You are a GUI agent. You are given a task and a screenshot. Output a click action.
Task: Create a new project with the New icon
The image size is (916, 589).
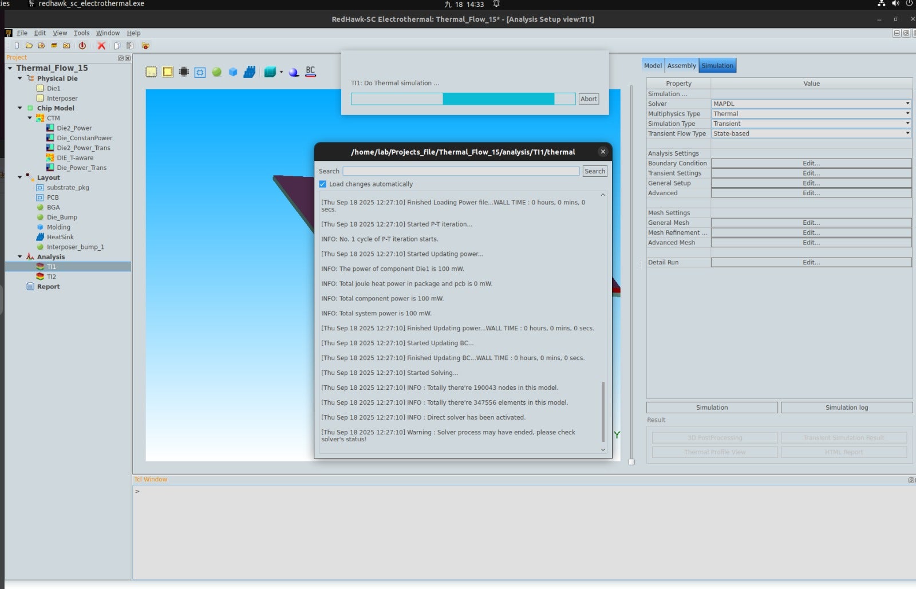pos(17,46)
